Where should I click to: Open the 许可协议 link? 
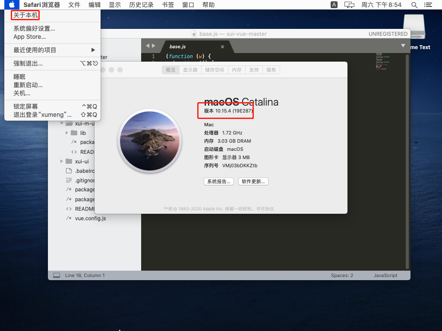click(265, 209)
